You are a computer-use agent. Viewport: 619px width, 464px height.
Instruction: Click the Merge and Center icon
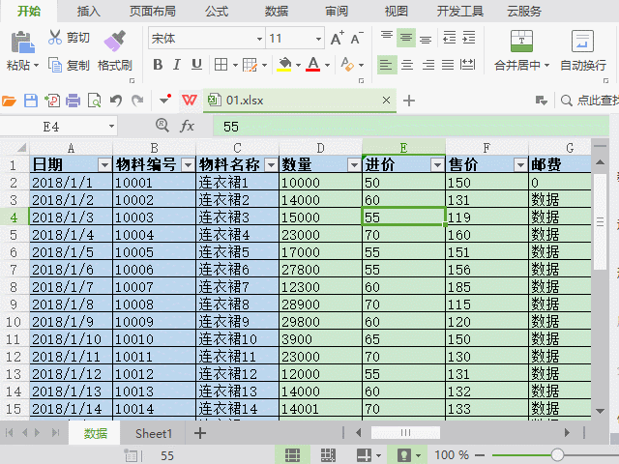[x=521, y=41]
